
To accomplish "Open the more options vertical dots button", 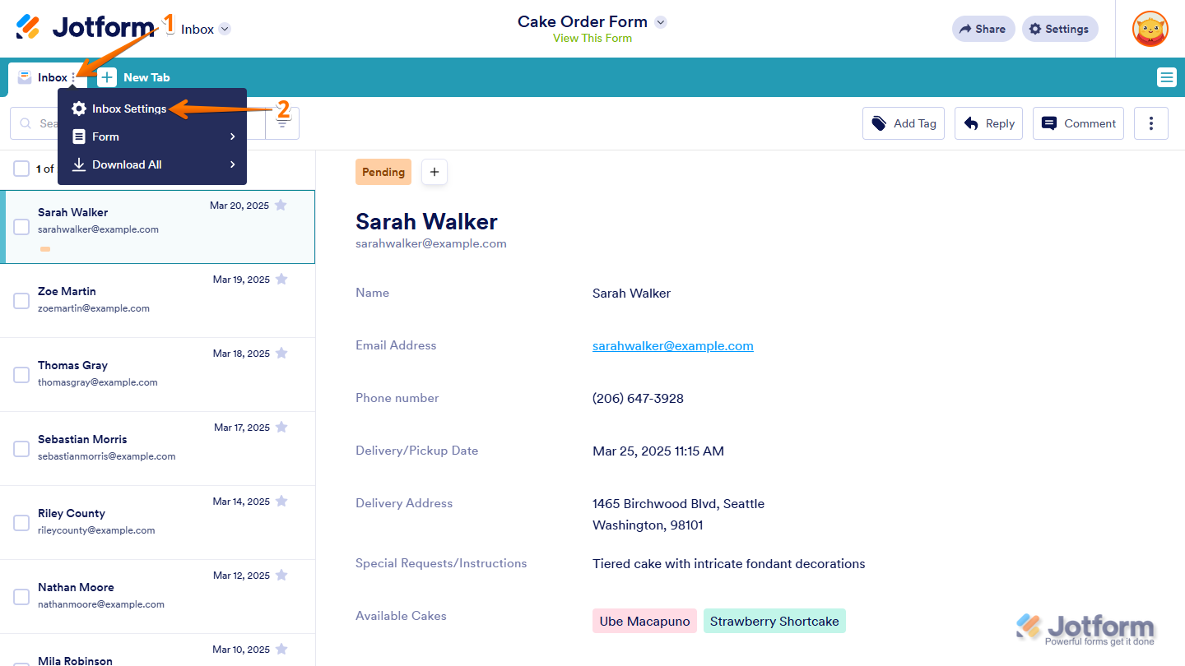I will pos(1151,123).
